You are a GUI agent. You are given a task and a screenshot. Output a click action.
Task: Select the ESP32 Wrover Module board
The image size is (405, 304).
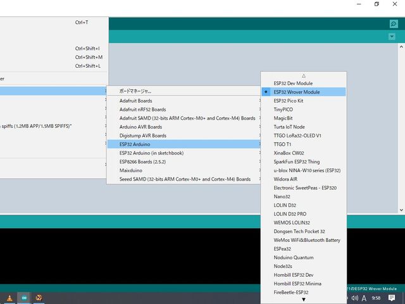point(304,92)
